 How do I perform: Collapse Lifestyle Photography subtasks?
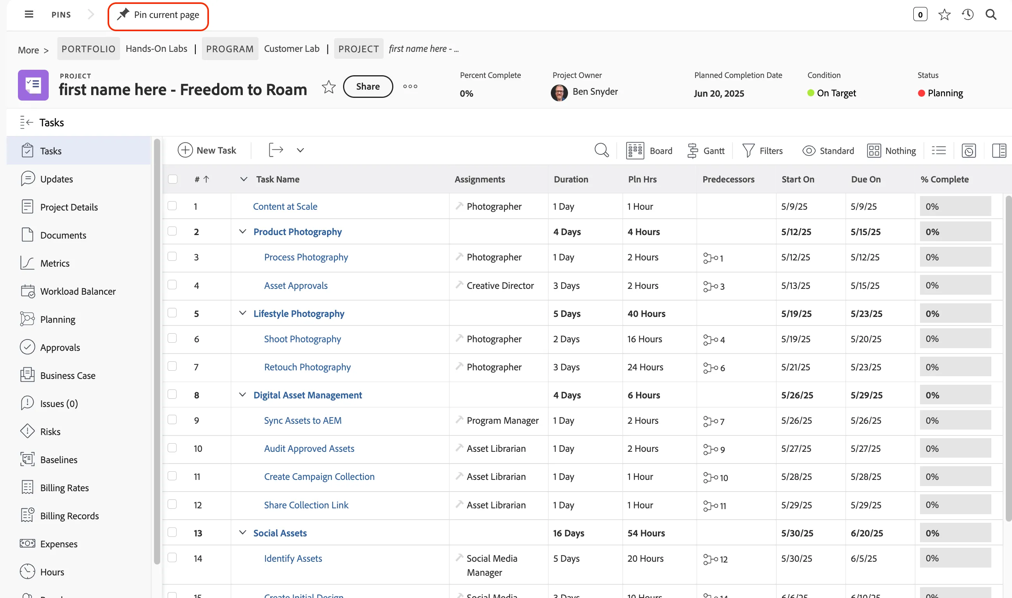[242, 313]
